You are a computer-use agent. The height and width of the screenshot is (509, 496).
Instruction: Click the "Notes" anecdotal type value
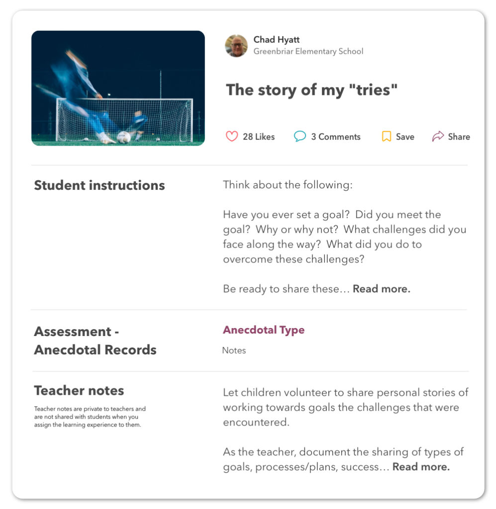(234, 350)
